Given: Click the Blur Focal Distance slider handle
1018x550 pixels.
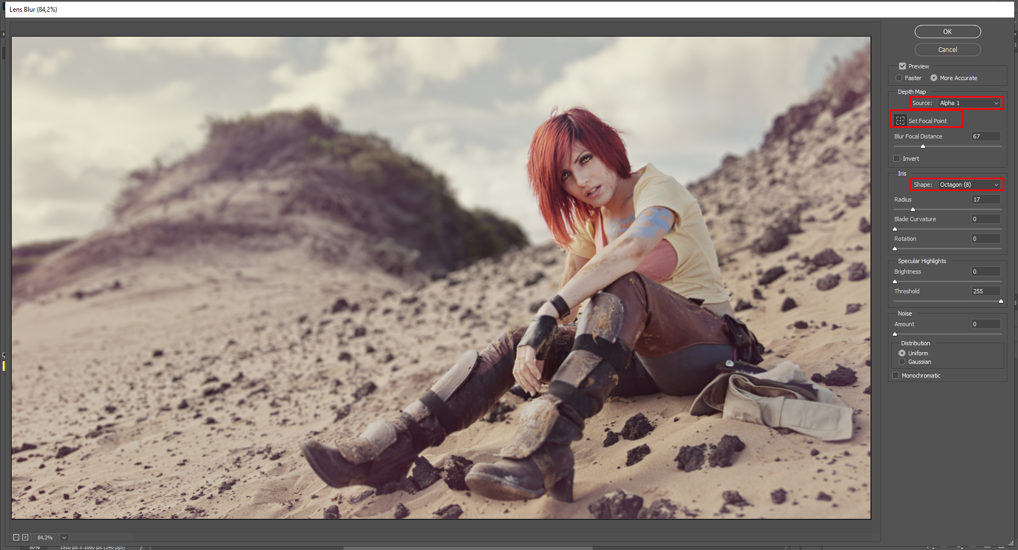Looking at the screenshot, I should coord(923,146).
